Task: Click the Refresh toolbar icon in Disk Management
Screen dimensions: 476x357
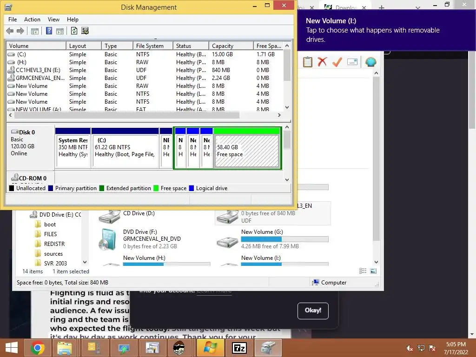Action: tap(74, 31)
